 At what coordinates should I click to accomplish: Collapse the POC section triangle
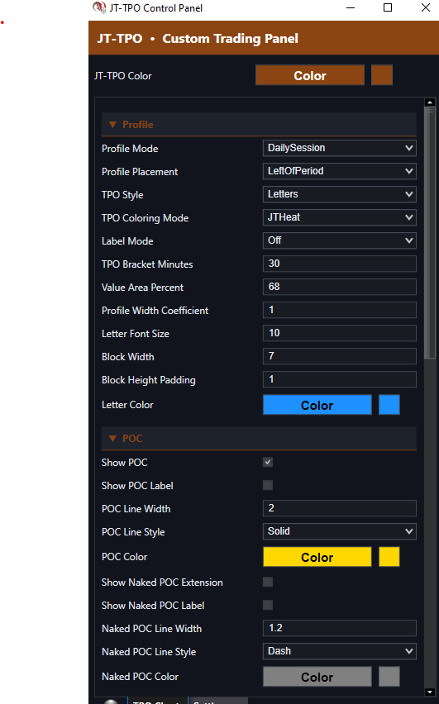tap(112, 438)
